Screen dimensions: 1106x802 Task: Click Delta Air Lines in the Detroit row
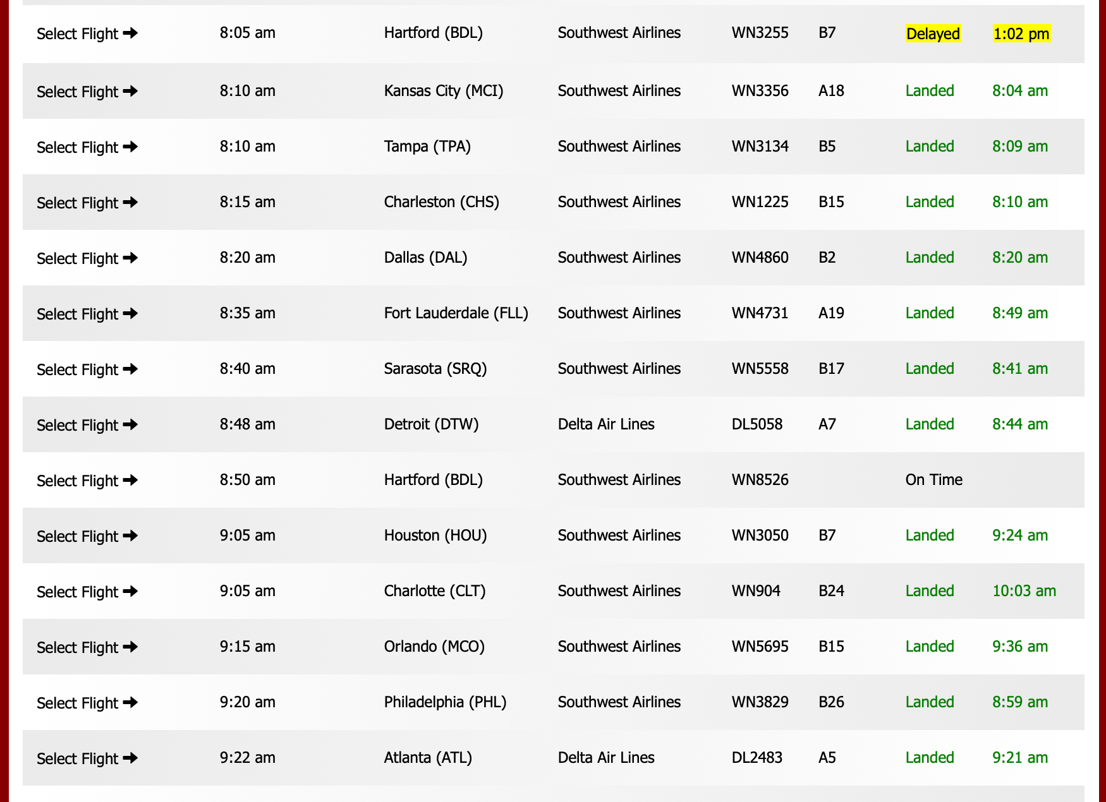pyautogui.click(x=606, y=424)
